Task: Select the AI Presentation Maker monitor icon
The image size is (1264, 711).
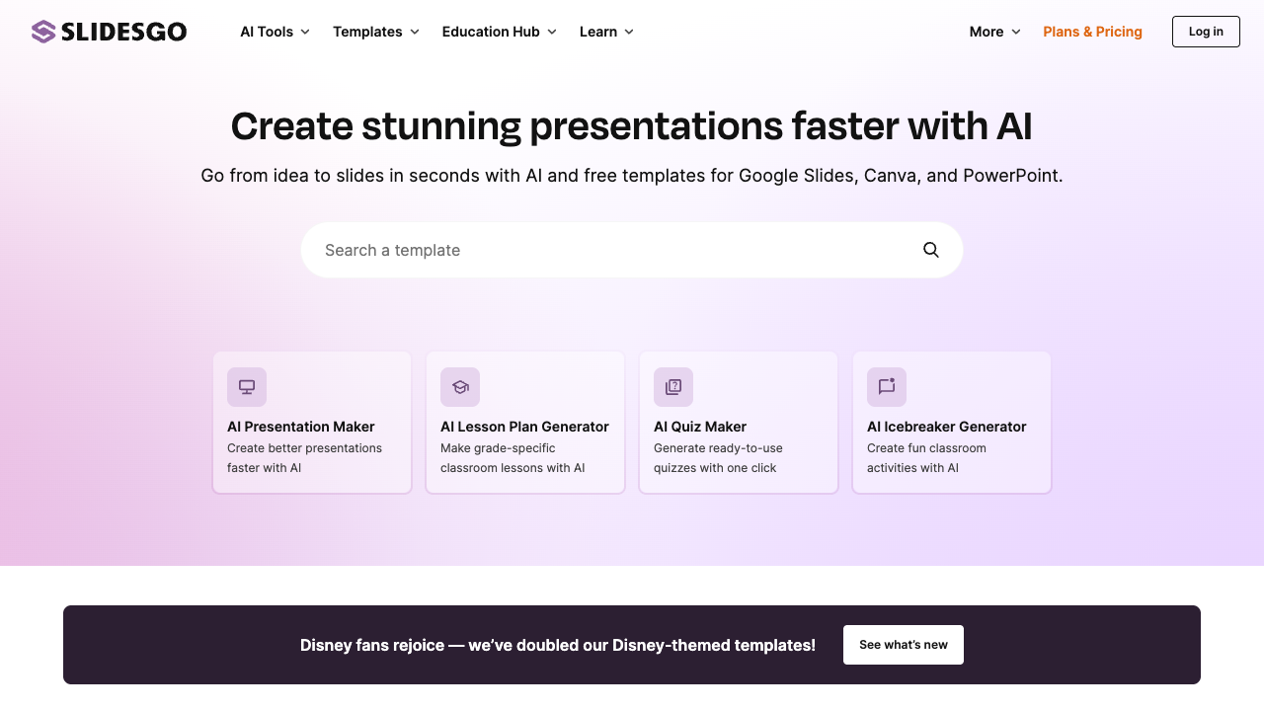Action: (x=246, y=387)
